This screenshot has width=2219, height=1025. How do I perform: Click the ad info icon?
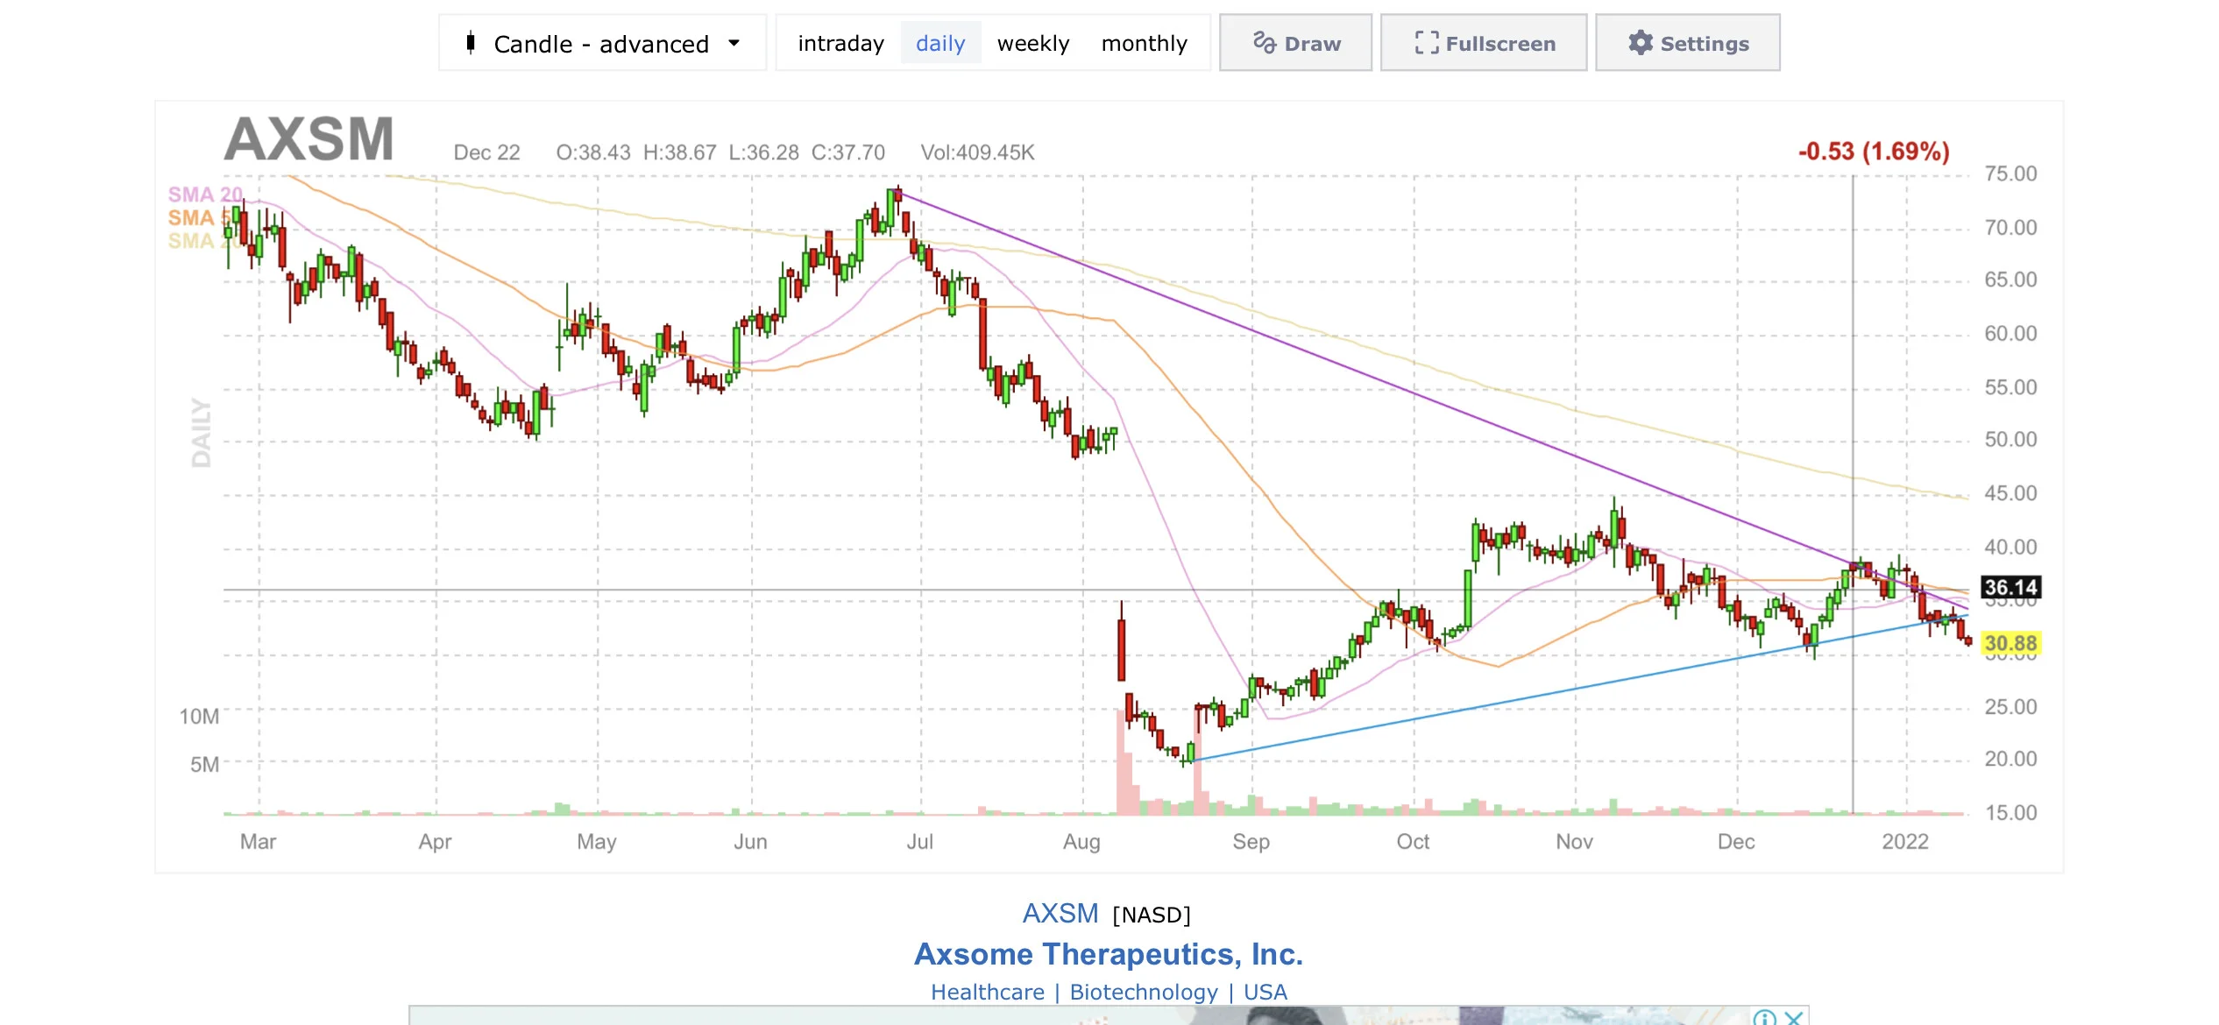1764,1017
